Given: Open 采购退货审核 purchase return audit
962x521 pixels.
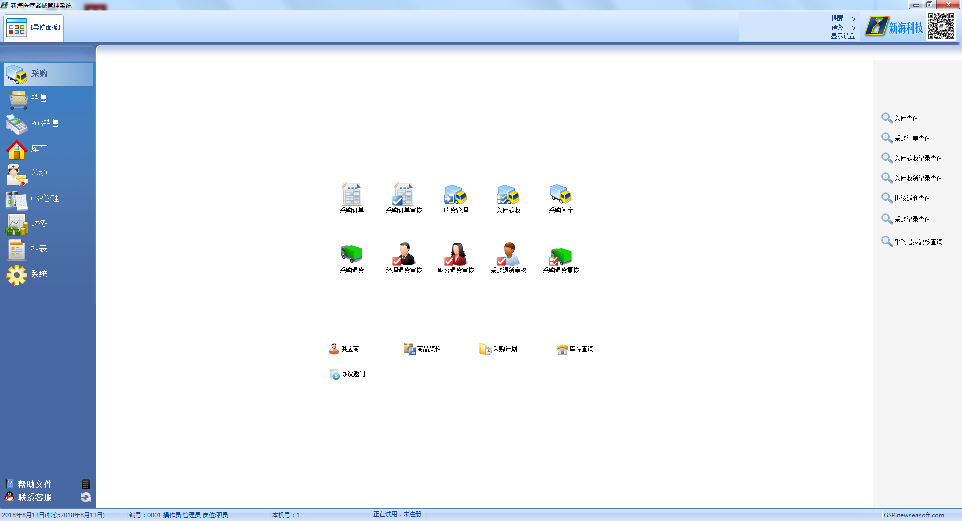Looking at the screenshot, I should [x=508, y=258].
